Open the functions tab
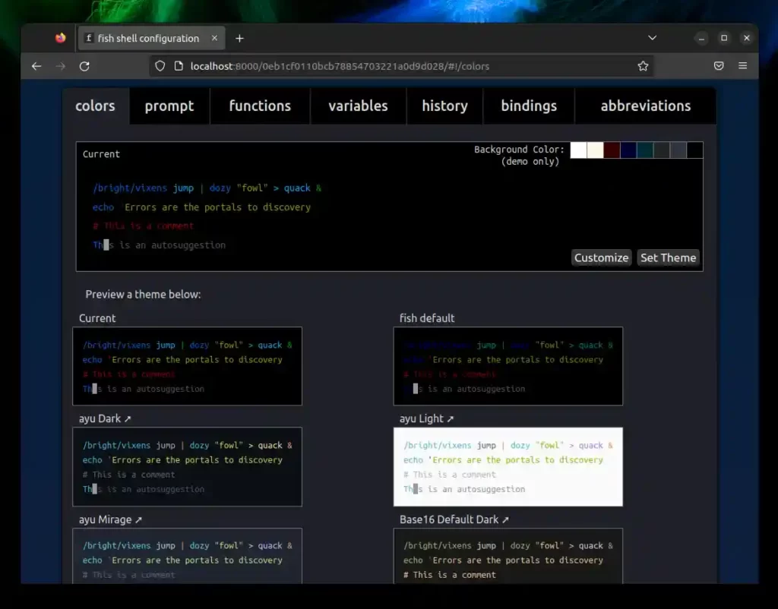778x609 pixels. pos(260,106)
